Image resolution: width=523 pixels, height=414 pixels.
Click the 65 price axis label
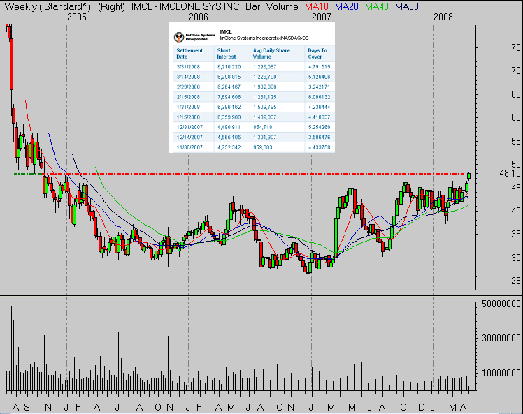pos(516,94)
